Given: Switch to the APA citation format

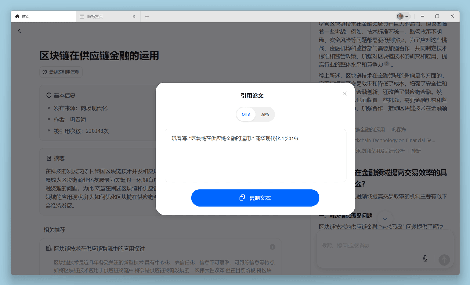Looking at the screenshot, I should coord(265,114).
